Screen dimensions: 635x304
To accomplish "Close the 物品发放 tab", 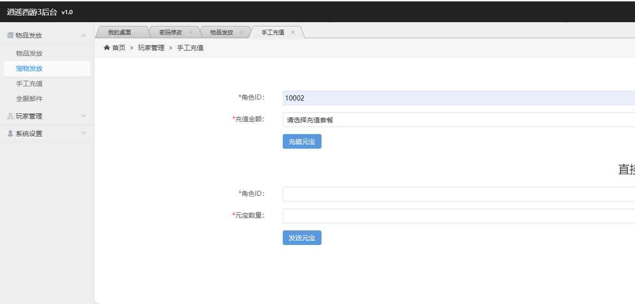I will [242, 32].
